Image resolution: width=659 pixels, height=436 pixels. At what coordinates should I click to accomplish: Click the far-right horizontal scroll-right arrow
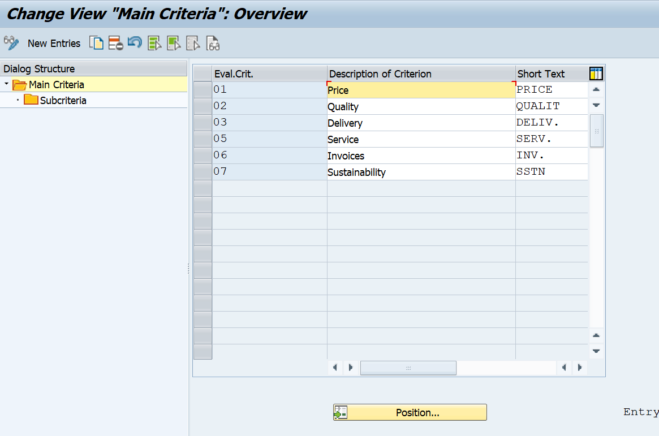[580, 368]
